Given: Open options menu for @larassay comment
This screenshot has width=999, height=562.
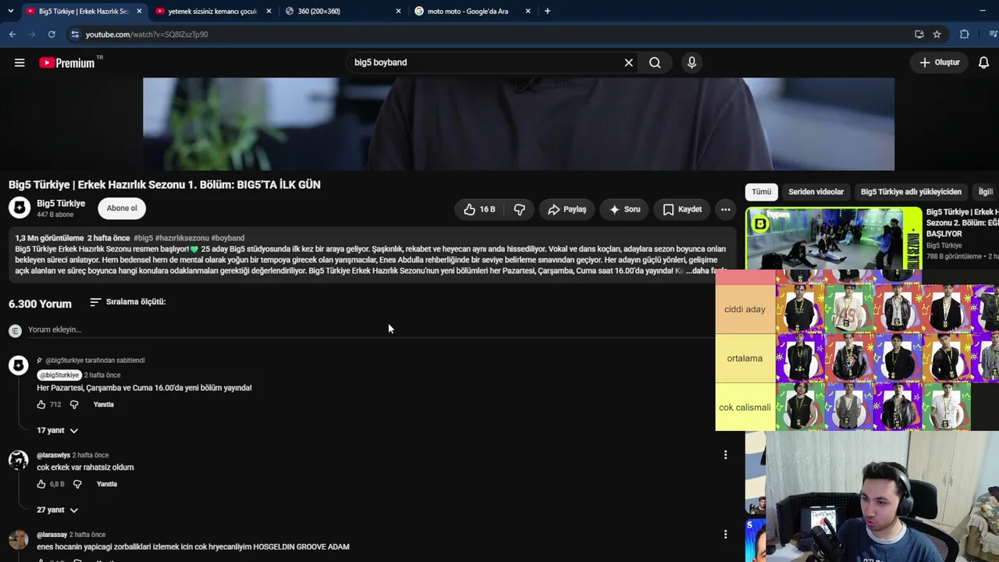Looking at the screenshot, I should pyautogui.click(x=725, y=535).
